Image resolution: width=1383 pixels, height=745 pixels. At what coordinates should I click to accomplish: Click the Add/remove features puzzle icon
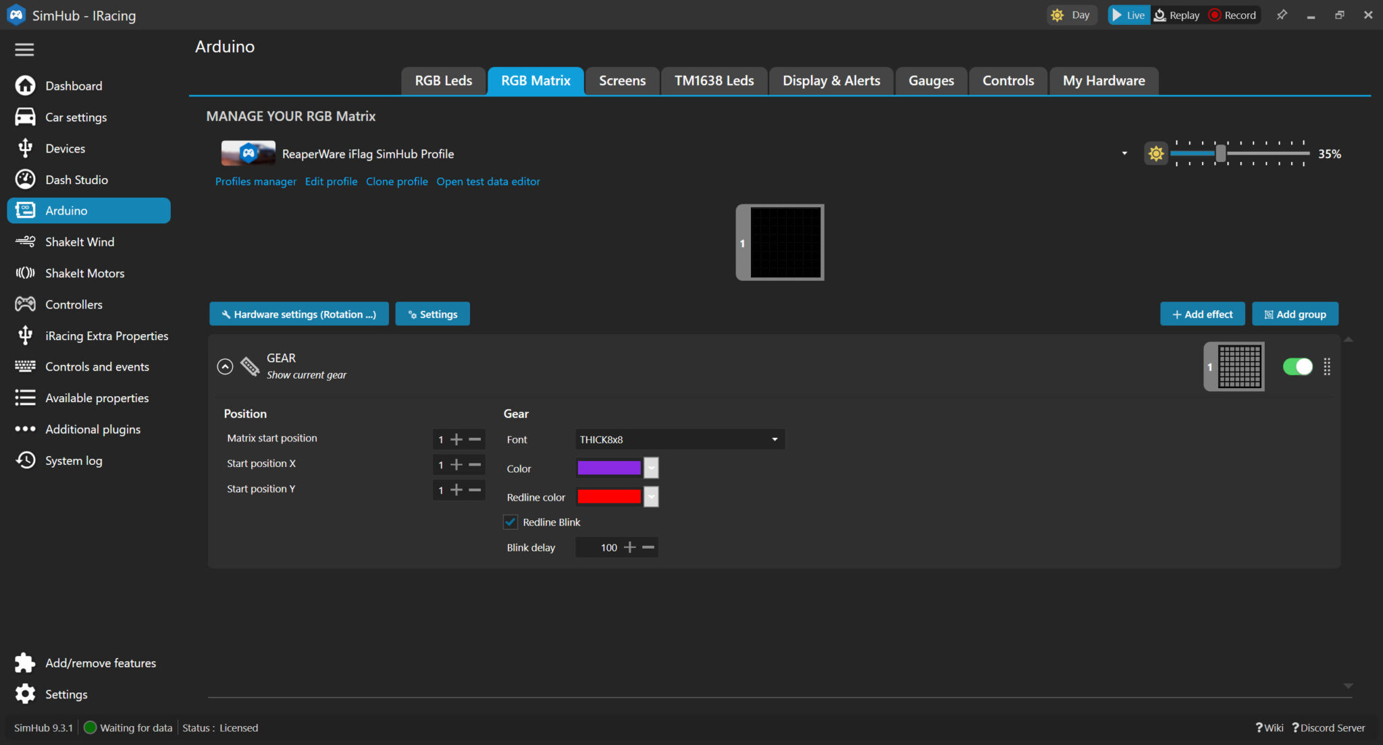pos(25,663)
